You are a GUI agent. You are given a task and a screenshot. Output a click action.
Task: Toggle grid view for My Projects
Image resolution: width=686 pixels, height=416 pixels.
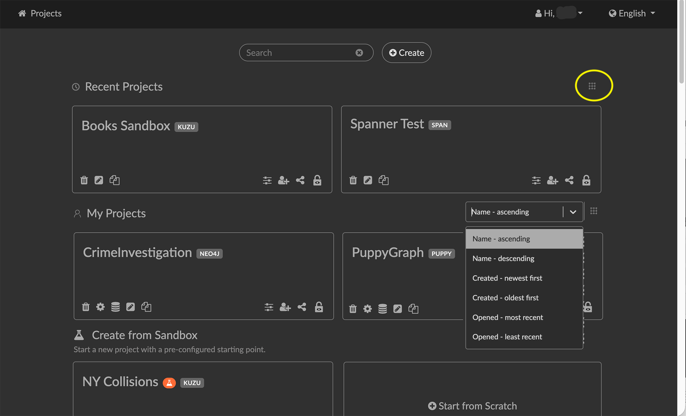[594, 211]
